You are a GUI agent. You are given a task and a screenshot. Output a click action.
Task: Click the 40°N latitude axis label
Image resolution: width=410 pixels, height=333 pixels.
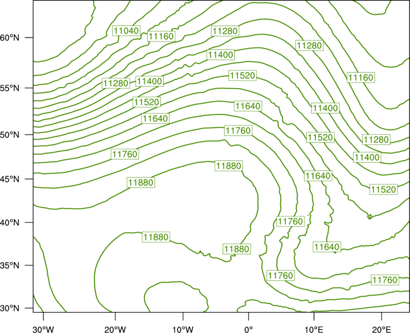click(x=10, y=223)
